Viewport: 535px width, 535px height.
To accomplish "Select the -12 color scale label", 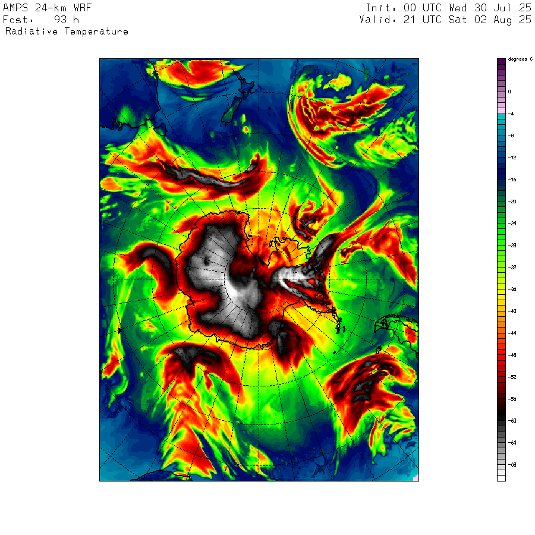I will point(512,158).
